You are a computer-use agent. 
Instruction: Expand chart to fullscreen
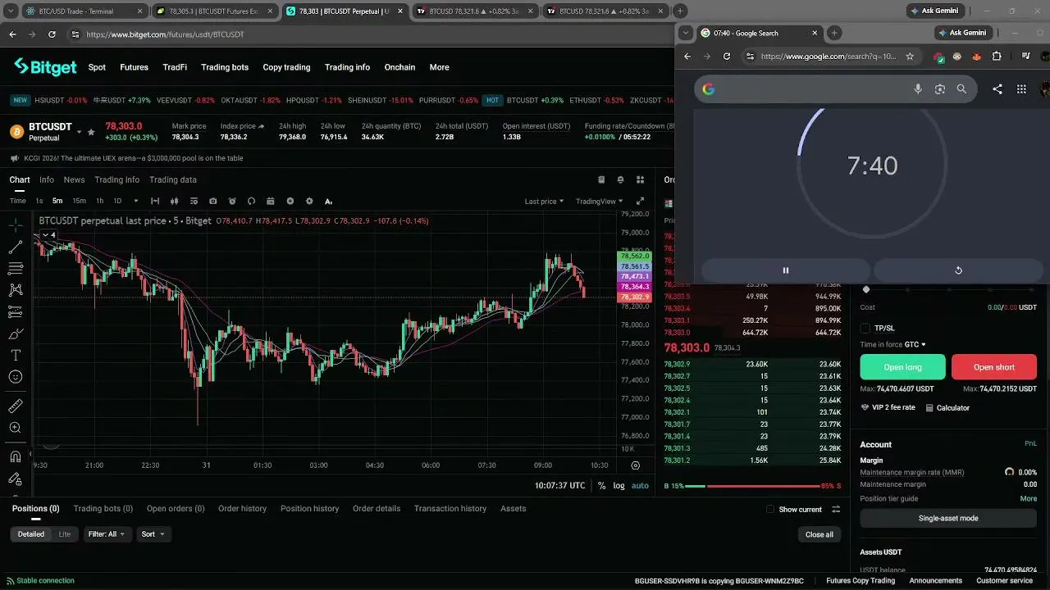pyautogui.click(x=641, y=201)
